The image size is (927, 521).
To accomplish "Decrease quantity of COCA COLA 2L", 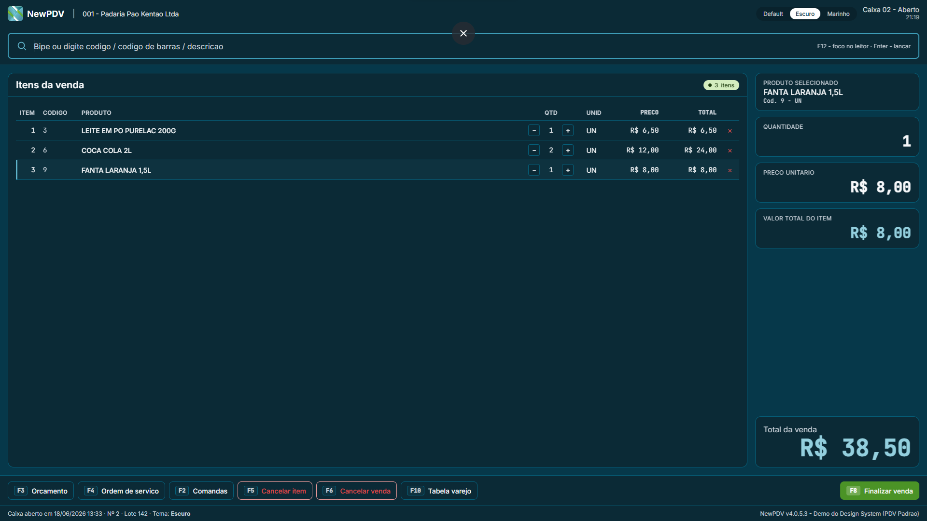I will pos(534,151).
